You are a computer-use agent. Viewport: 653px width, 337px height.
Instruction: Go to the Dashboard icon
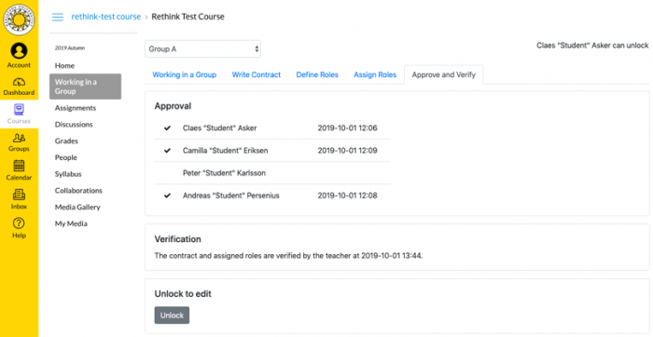tap(19, 82)
